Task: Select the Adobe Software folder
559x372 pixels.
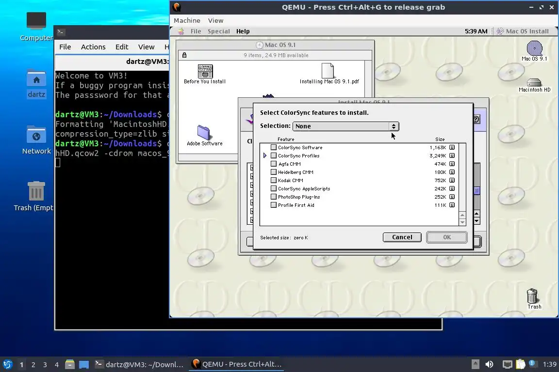Action: (204, 132)
